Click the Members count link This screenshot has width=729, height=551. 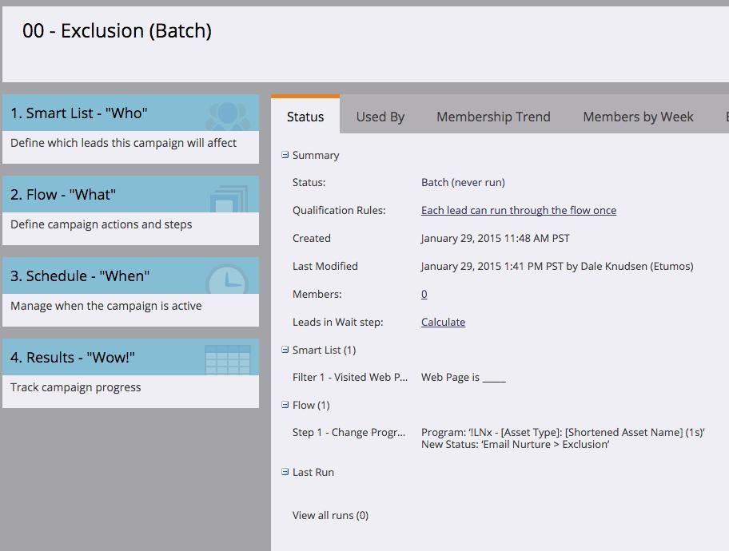pos(424,295)
